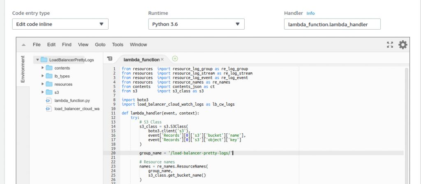The width and height of the screenshot is (421, 184).
Task: Open the Code entry type dropdown
Action: click(60, 24)
